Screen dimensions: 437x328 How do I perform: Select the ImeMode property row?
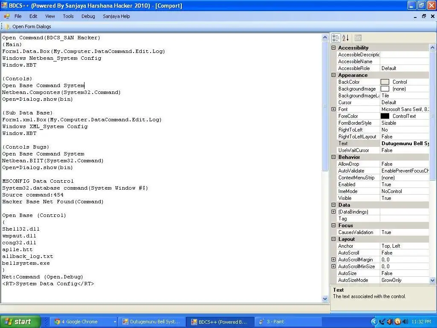pos(383,191)
